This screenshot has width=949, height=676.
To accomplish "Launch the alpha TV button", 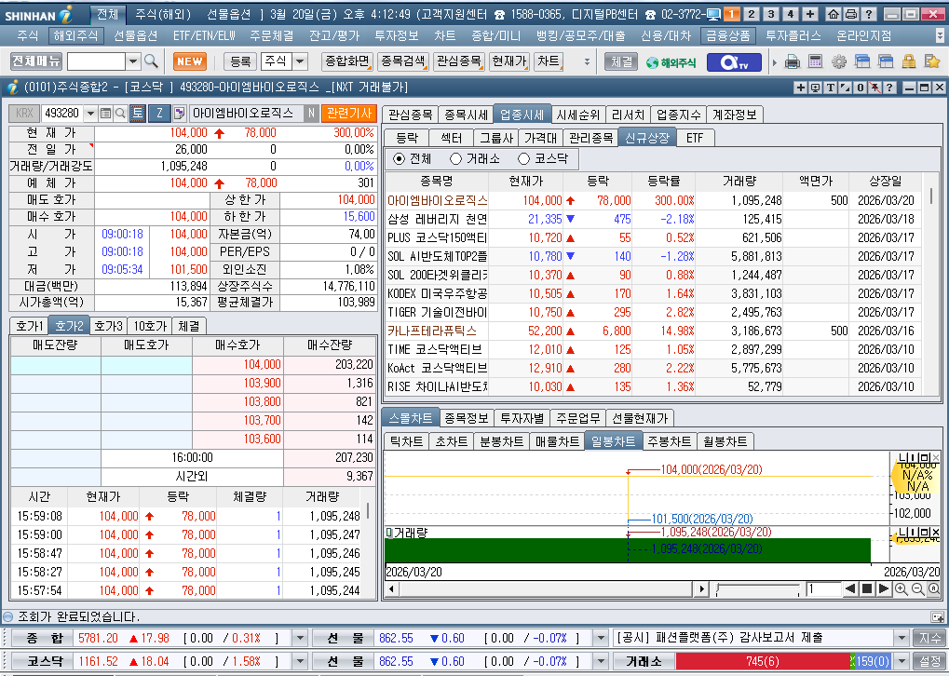I will pos(734,61).
